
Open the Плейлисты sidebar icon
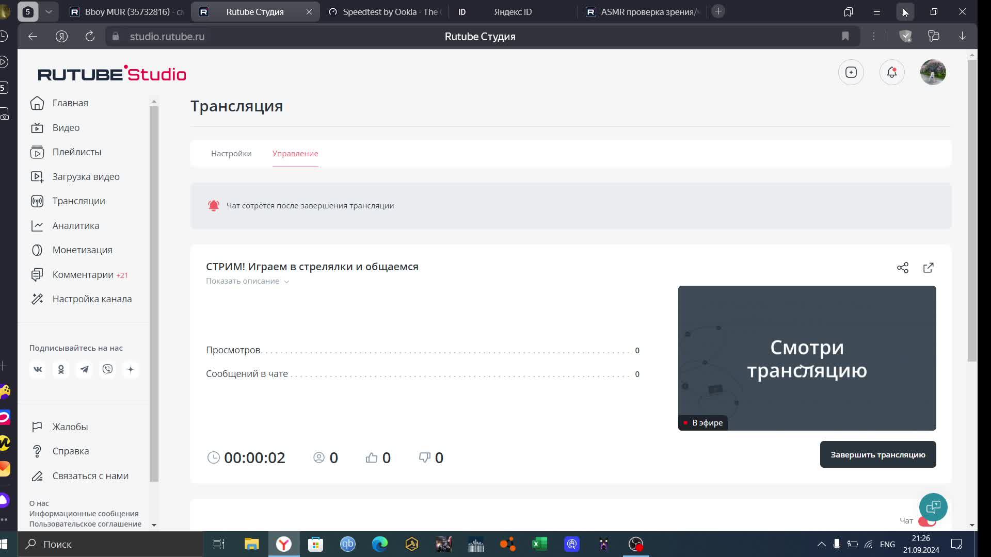[37, 152]
